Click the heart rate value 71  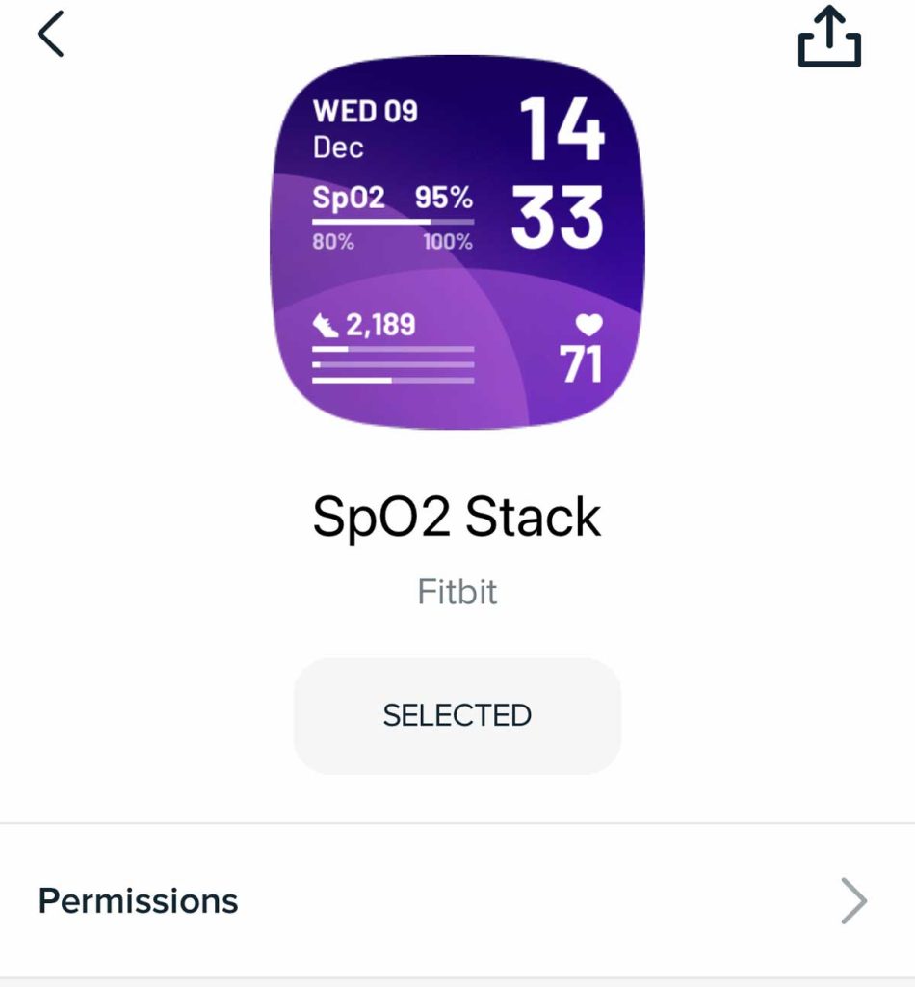(x=581, y=364)
